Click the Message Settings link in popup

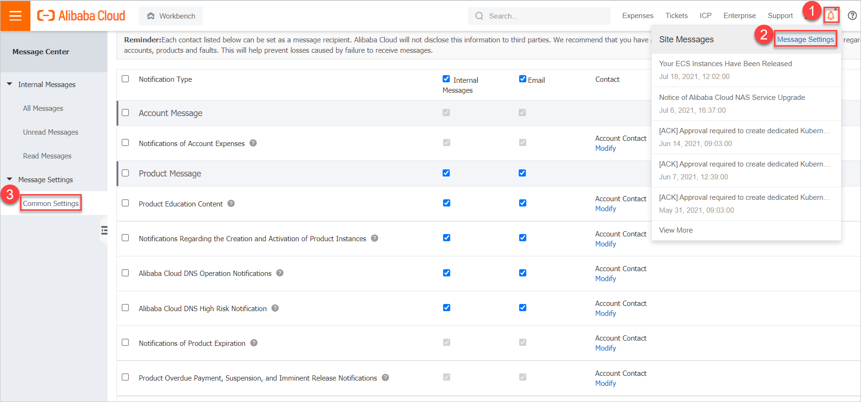click(x=805, y=39)
